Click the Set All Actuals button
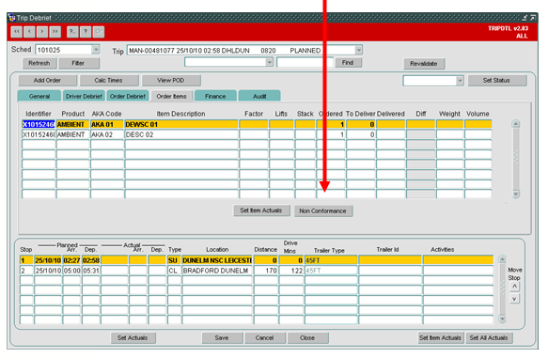 [489, 337]
